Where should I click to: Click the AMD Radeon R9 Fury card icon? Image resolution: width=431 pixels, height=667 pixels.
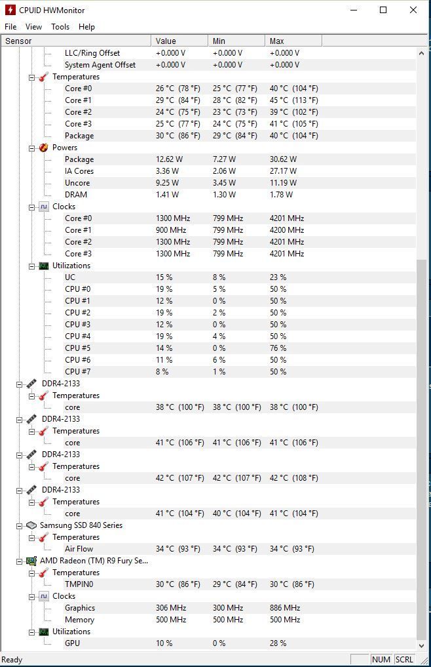(31, 561)
